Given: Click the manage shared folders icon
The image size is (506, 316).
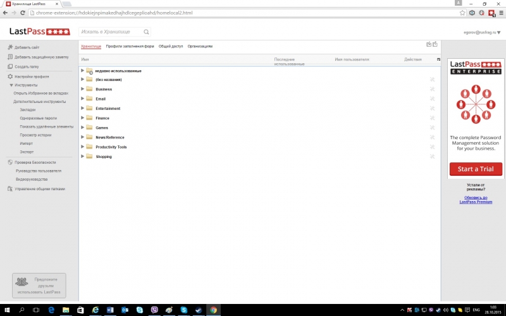Looking at the screenshot, I should click(10, 188).
